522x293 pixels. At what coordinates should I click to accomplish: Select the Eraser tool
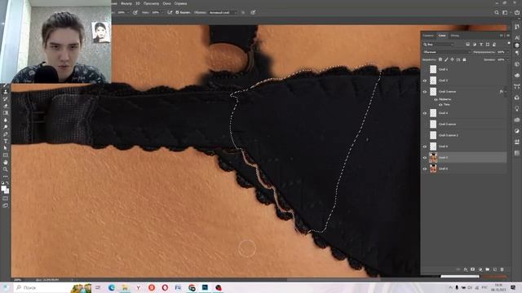point(6,106)
